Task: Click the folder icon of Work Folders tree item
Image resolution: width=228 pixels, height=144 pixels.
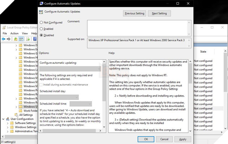Action: [21, 111]
